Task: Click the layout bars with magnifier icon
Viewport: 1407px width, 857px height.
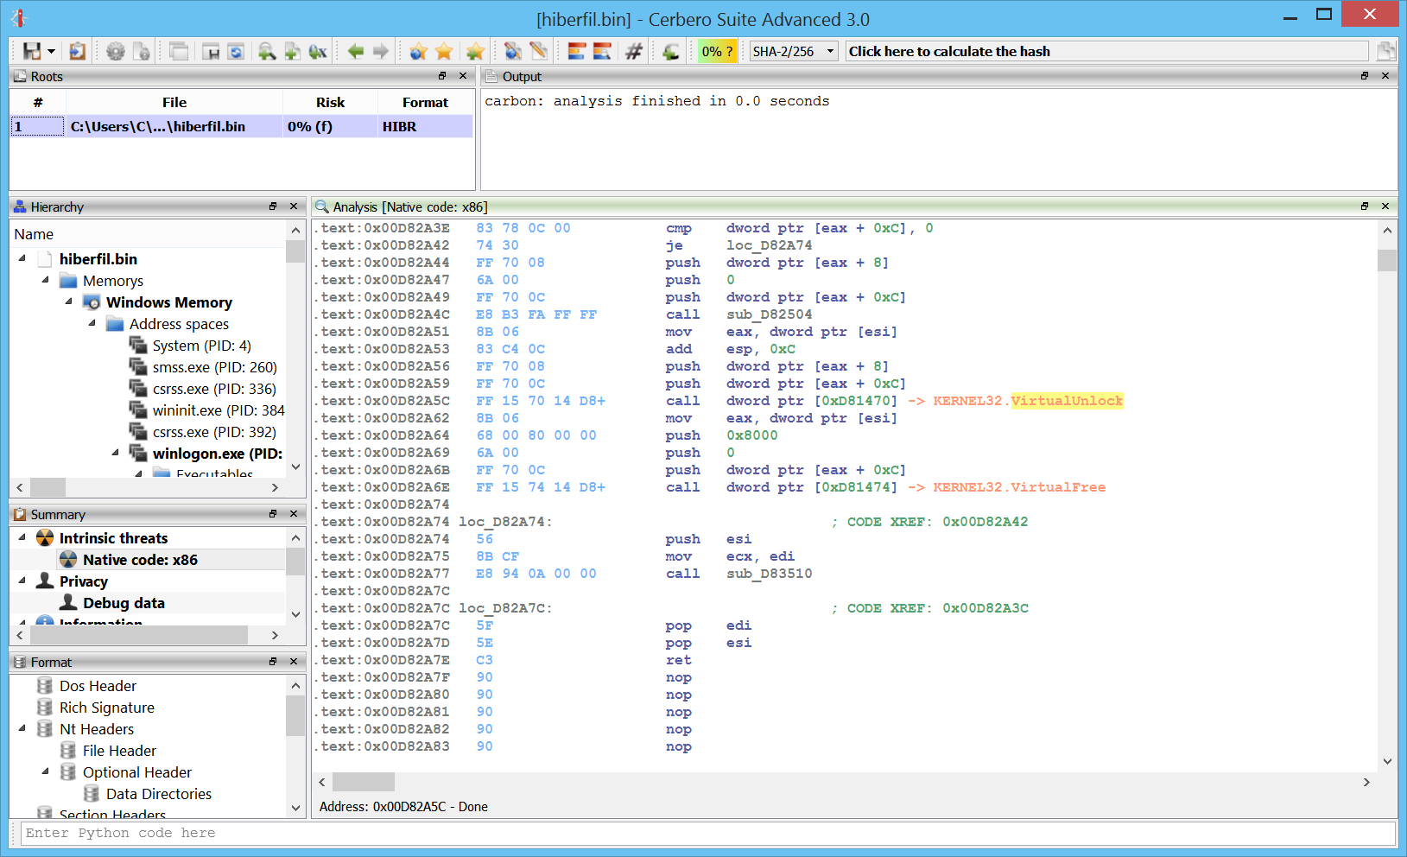Action: tap(602, 52)
